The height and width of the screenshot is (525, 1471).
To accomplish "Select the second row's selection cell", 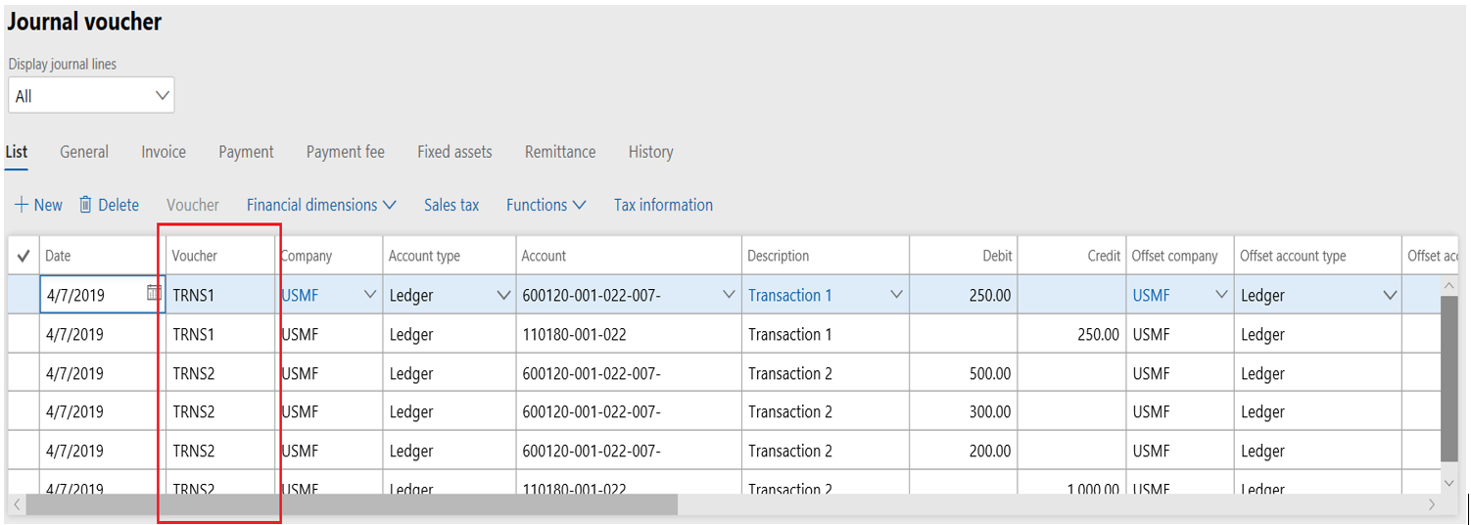I will (24, 334).
